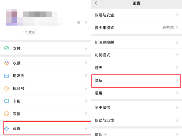Select 关于微信 about entry

(x=136, y=108)
